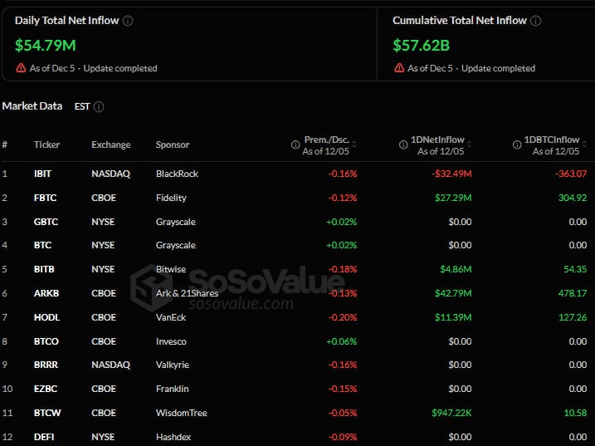595x446 pixels.
Task: Click Hashdex sponsor name
Action: [x=173, y=437]
